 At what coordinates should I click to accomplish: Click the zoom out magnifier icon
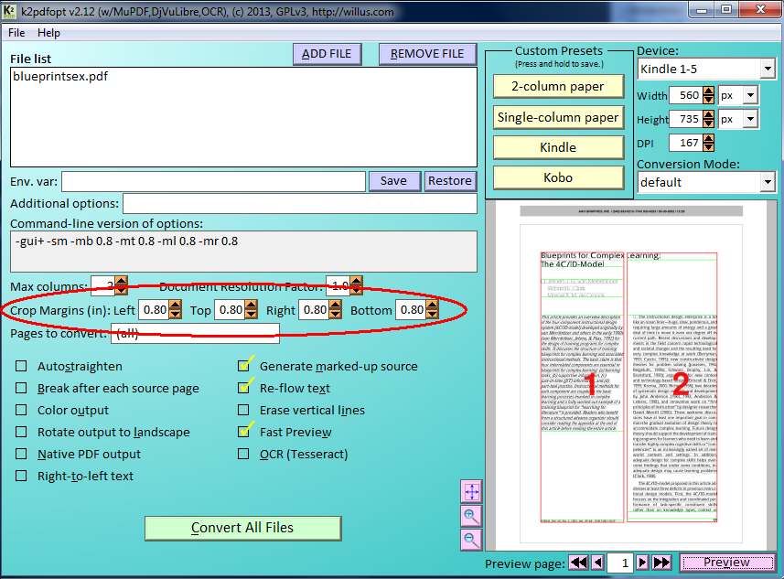tap(471, 540)
